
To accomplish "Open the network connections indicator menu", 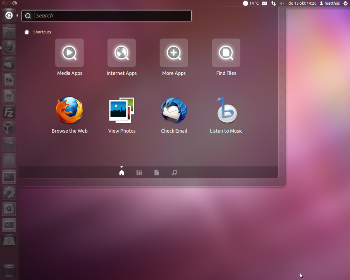I will pos(273,3).
